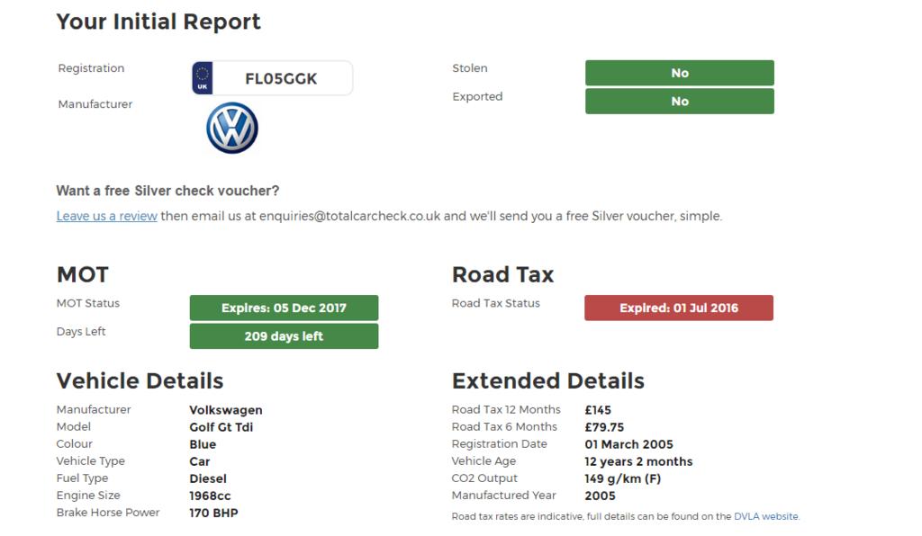Click the enquiries@totalcarcheck.co.uk email text
The width and height of the screenshot is (922, 536).
(x=350, y=216)
